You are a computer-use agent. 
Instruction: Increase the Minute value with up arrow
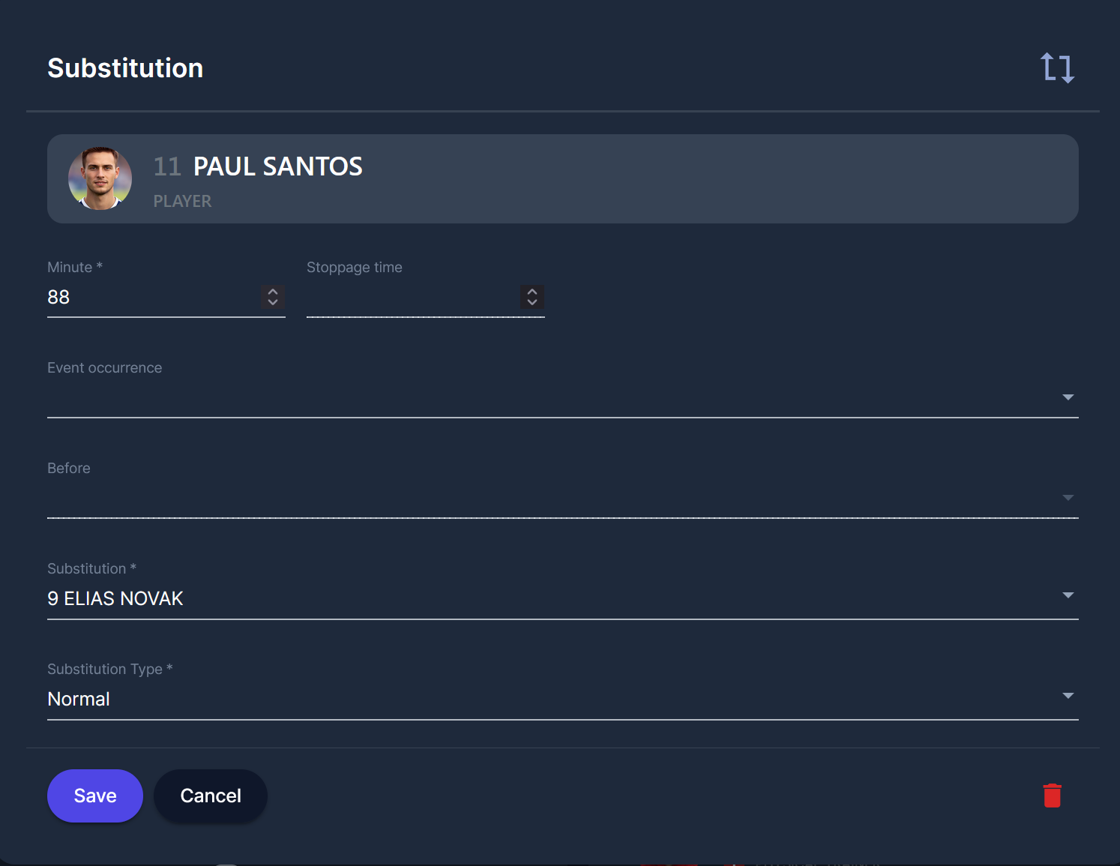click(273, 292)
